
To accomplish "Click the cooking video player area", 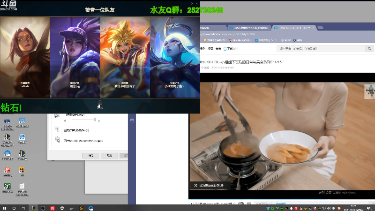I will (x=282, y=136).
